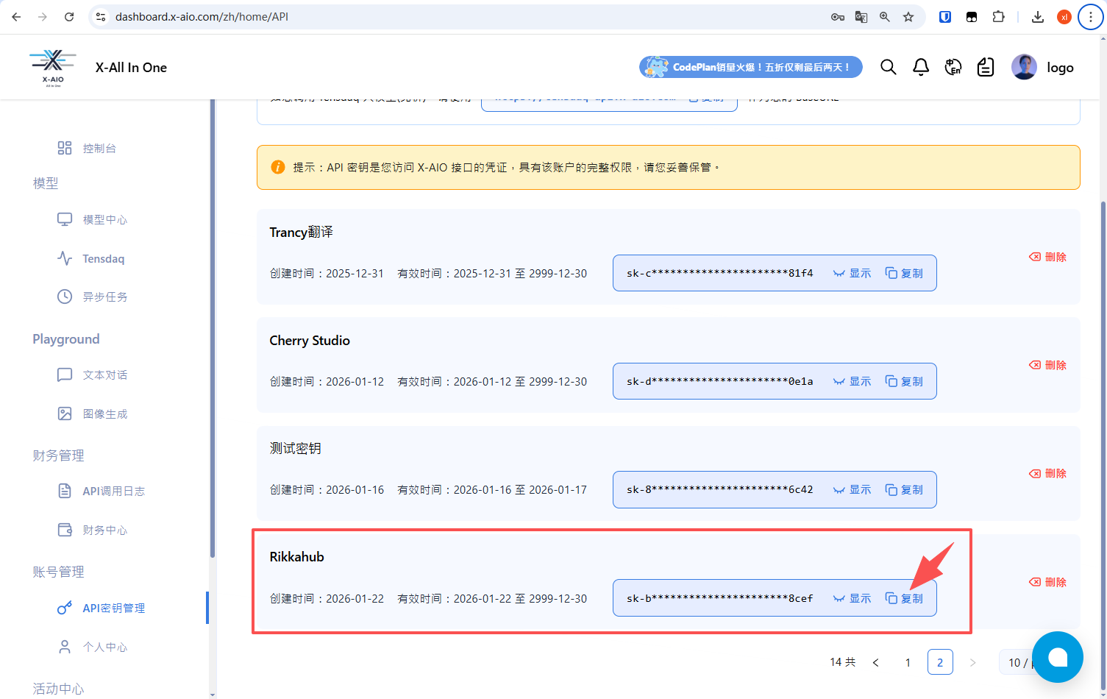
Task: Delete the 测试密钥 key
Action: coord(1047,473)
